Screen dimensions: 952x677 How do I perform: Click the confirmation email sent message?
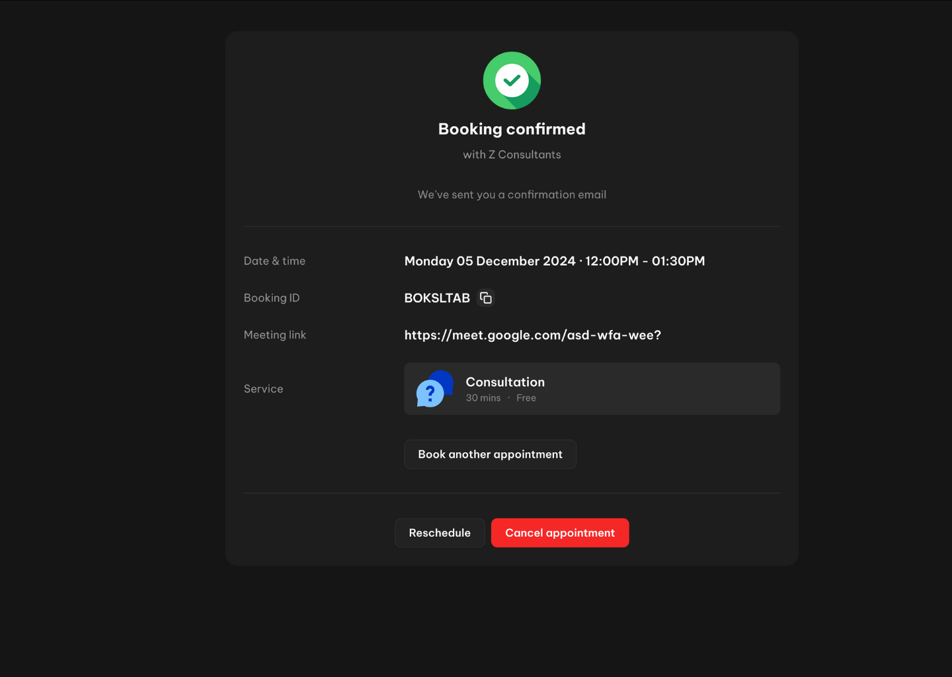pyautogui.click(x=512, y=195)
